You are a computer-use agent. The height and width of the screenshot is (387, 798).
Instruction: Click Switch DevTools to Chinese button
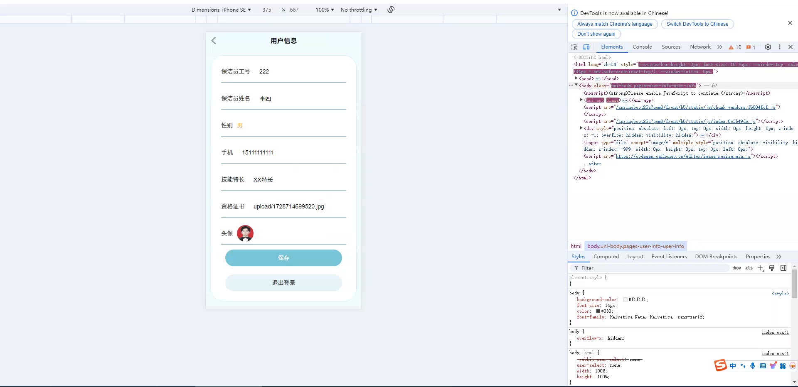[697, 24]
